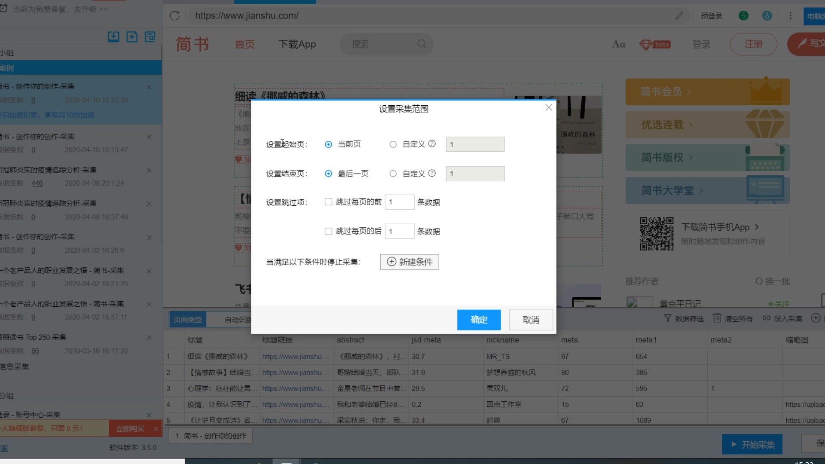The image size is (825, 464).
Task: Remove the 豆瓣读书 Top 250 task with X
Action: point(149,338)
